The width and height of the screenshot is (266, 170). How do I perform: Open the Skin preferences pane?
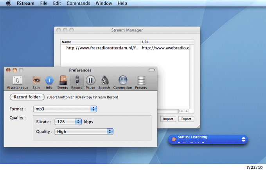pos(36,82)
